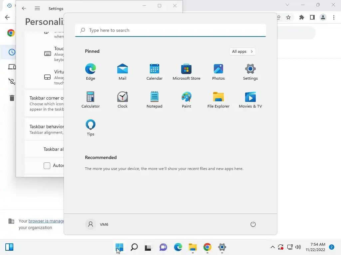Switch to File Explorer on taskbar
Screen dimensions: 341x255
pyautogui.click(x=193, y=247)
